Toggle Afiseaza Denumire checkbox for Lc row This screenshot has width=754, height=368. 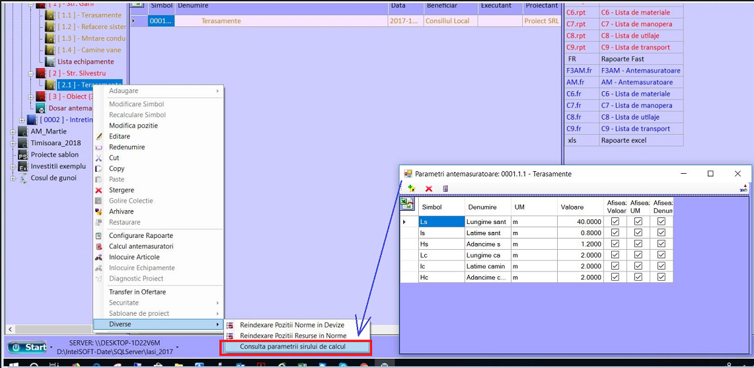coord(661,255)
